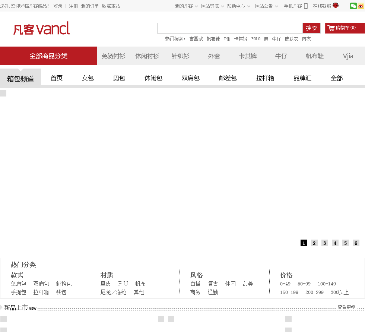Switch to the 首页 tab
The width and height of the screenshot is (365, 332).
(x=57, y=78)
